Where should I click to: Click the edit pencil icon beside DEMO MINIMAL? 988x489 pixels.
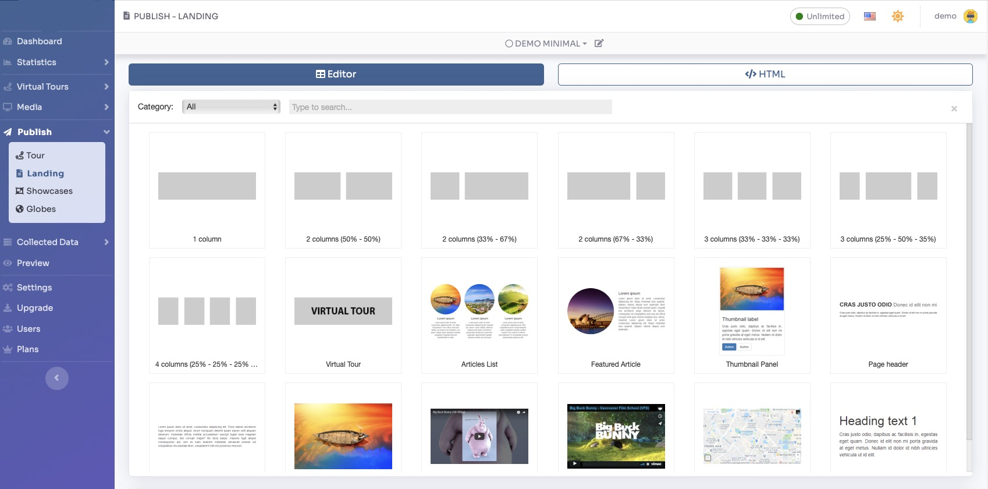click(x=599, y=43)
